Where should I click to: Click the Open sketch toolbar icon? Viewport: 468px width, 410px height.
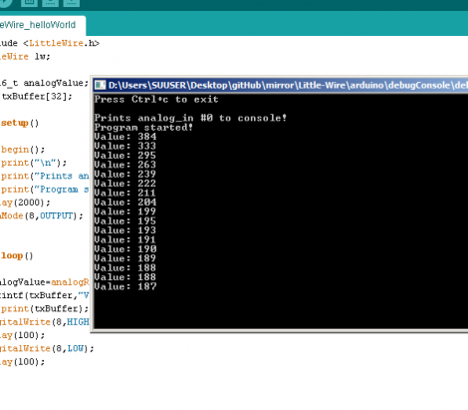(x=50, y=2)
